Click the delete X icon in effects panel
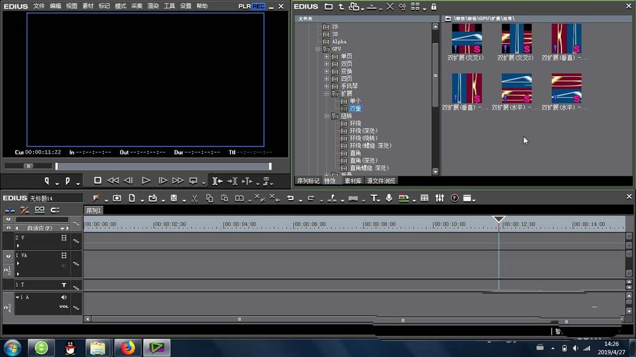636x357 pixels. pyautogui.click(x=390, y=7)
